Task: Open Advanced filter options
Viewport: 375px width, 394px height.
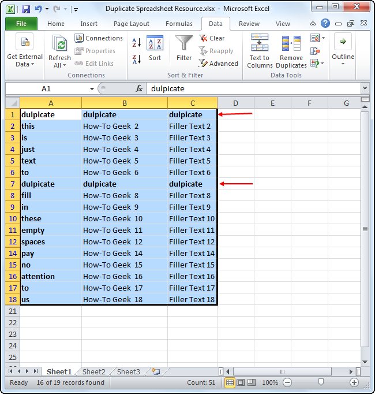Action: pyautogui.click(x=219, y=64)
